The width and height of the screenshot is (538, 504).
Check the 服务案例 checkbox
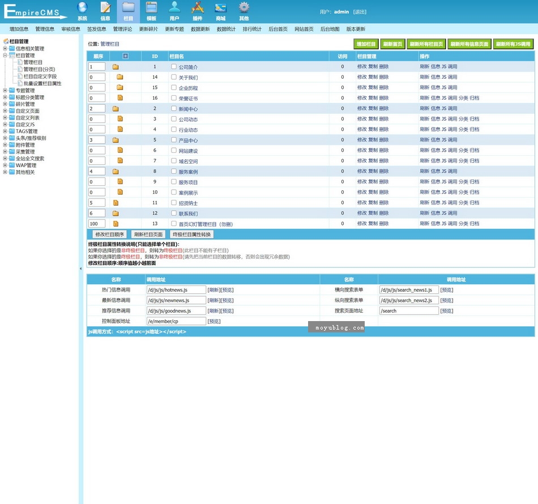(x=174, y=171)
